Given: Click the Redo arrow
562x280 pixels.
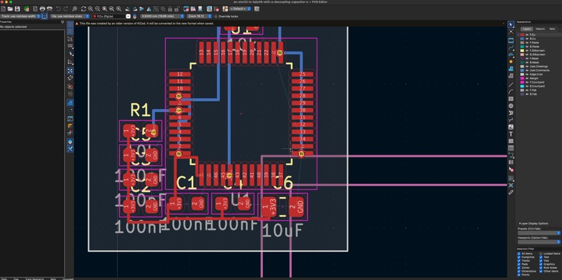Looking at the screenshot, I should pyautogui.click(x=66, y=9).
